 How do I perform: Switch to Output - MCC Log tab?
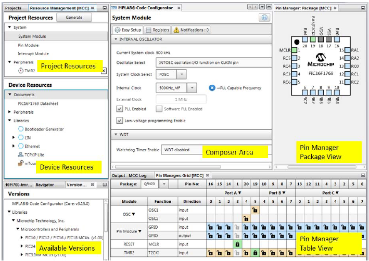coord(129,175)
